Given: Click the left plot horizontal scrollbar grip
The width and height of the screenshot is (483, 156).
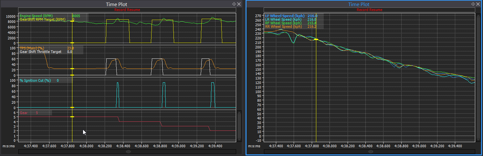Looking at the screenshot, I should click(128, 151).
